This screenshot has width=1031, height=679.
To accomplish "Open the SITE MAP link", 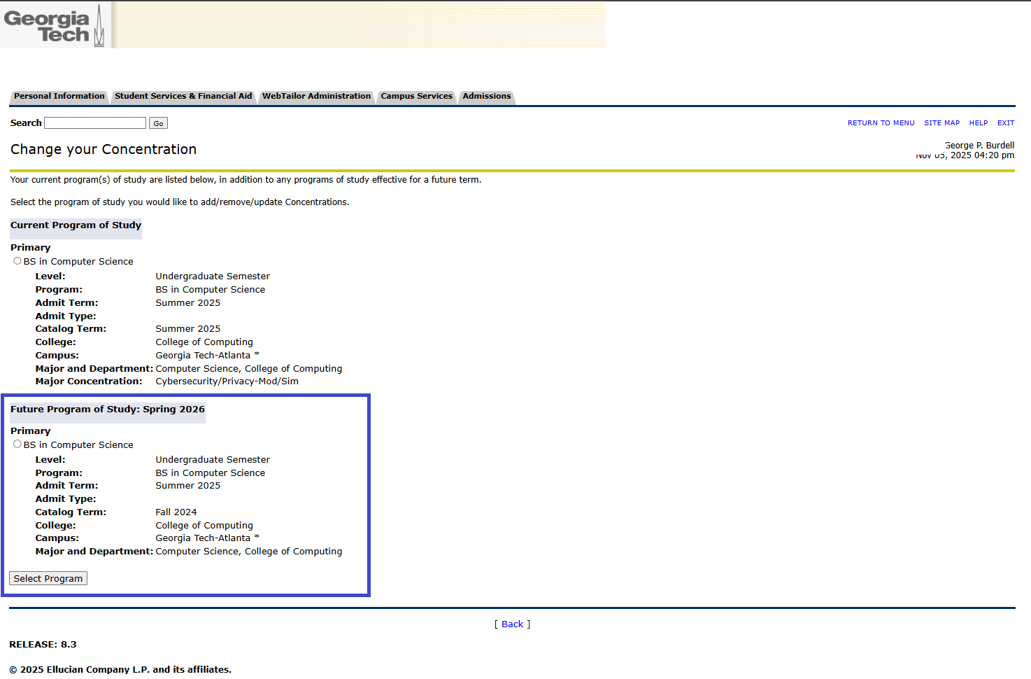I will point(941,123).
